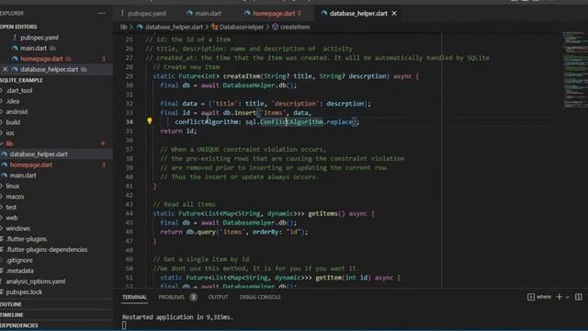Switch to TERMINAL panel tab
The image size is (588, 331).
pos(134,297)
